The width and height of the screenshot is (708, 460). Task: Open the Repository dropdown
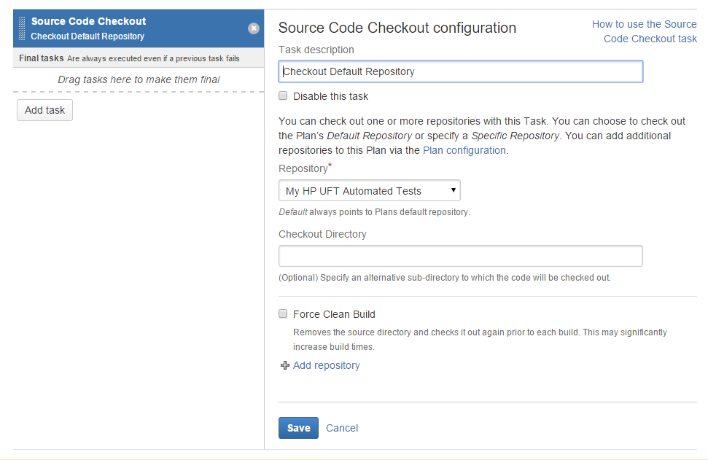click(369, 191)
